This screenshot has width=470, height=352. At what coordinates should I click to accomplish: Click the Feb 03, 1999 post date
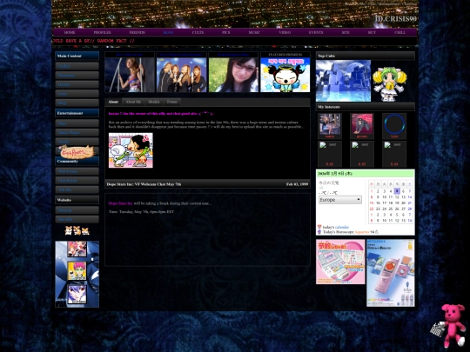[x=297, y=184]
